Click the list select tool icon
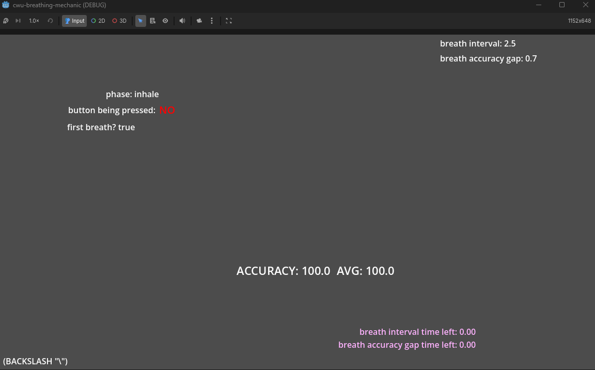This screenshot has width=595, height=370. (153, 21)
